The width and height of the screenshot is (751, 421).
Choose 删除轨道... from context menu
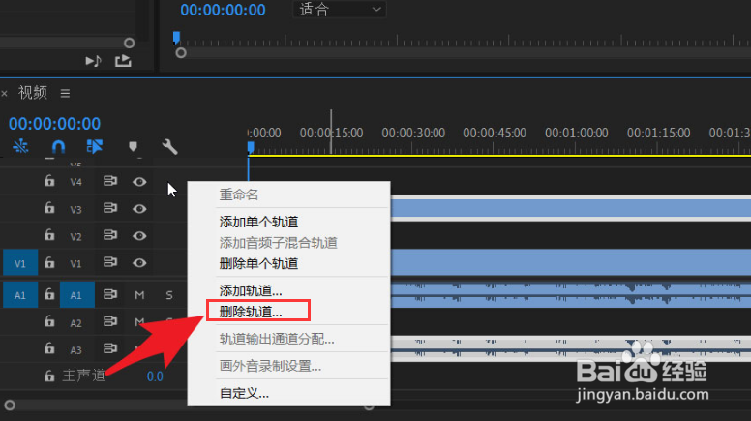(x=251, y=312)
